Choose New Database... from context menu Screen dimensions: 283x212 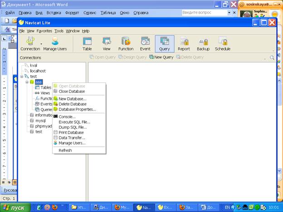click(x=79, y=99)
